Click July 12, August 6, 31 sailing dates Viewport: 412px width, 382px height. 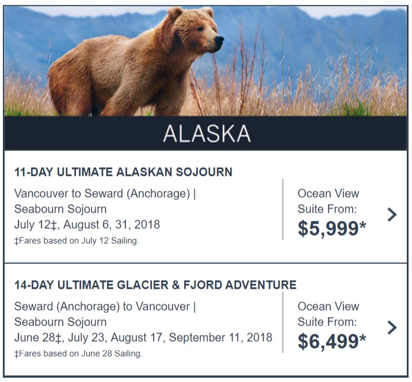tap(87, 225)
